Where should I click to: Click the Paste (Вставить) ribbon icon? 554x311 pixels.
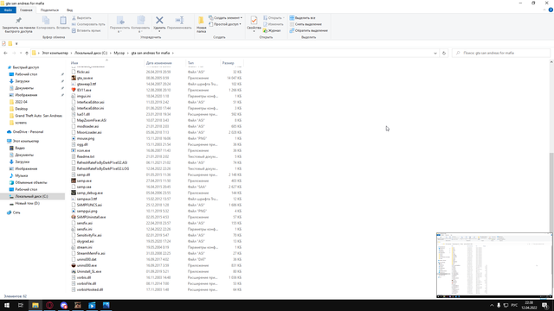pyautogui.click(x=63, y=21)
